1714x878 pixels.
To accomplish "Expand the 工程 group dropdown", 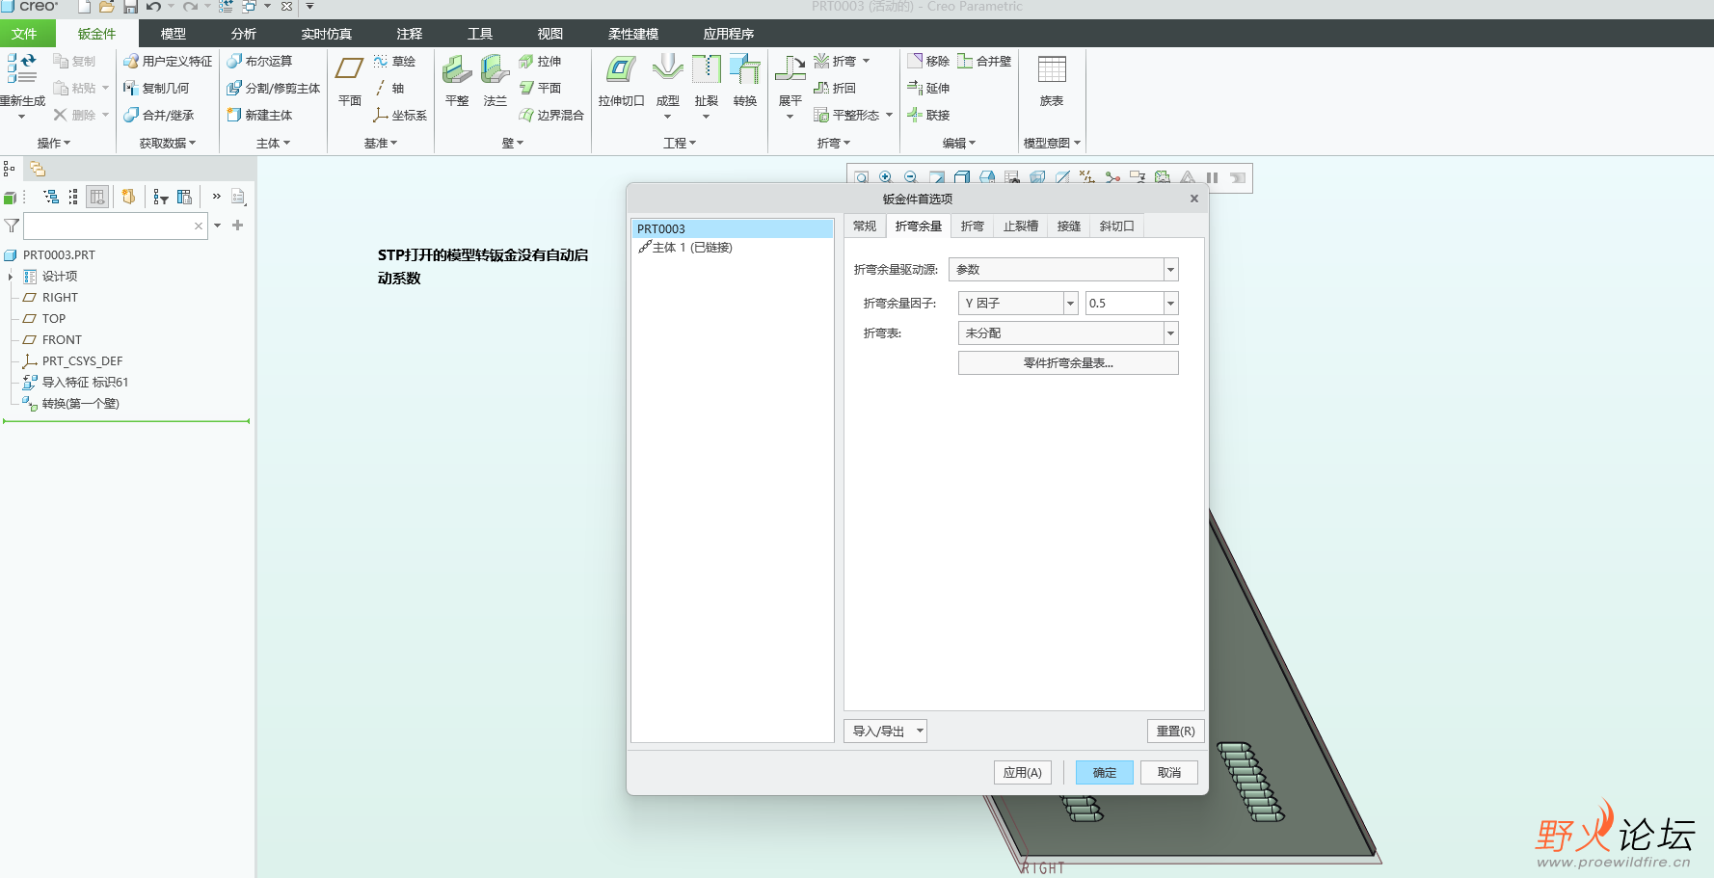I will 680,143.
